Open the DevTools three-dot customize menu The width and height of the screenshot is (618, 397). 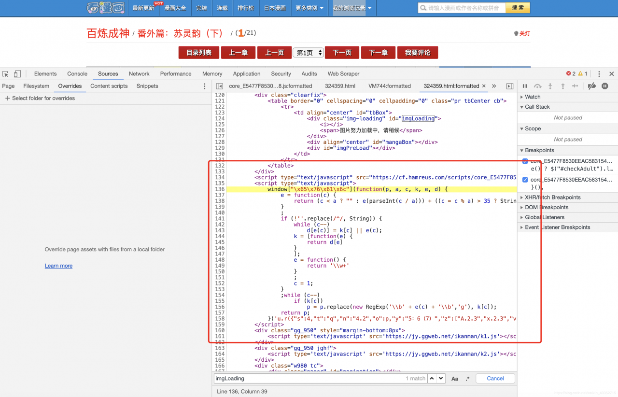(599, 74)
